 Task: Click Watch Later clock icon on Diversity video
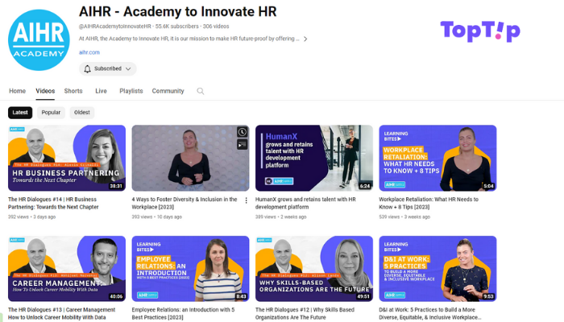pos(242,132)
